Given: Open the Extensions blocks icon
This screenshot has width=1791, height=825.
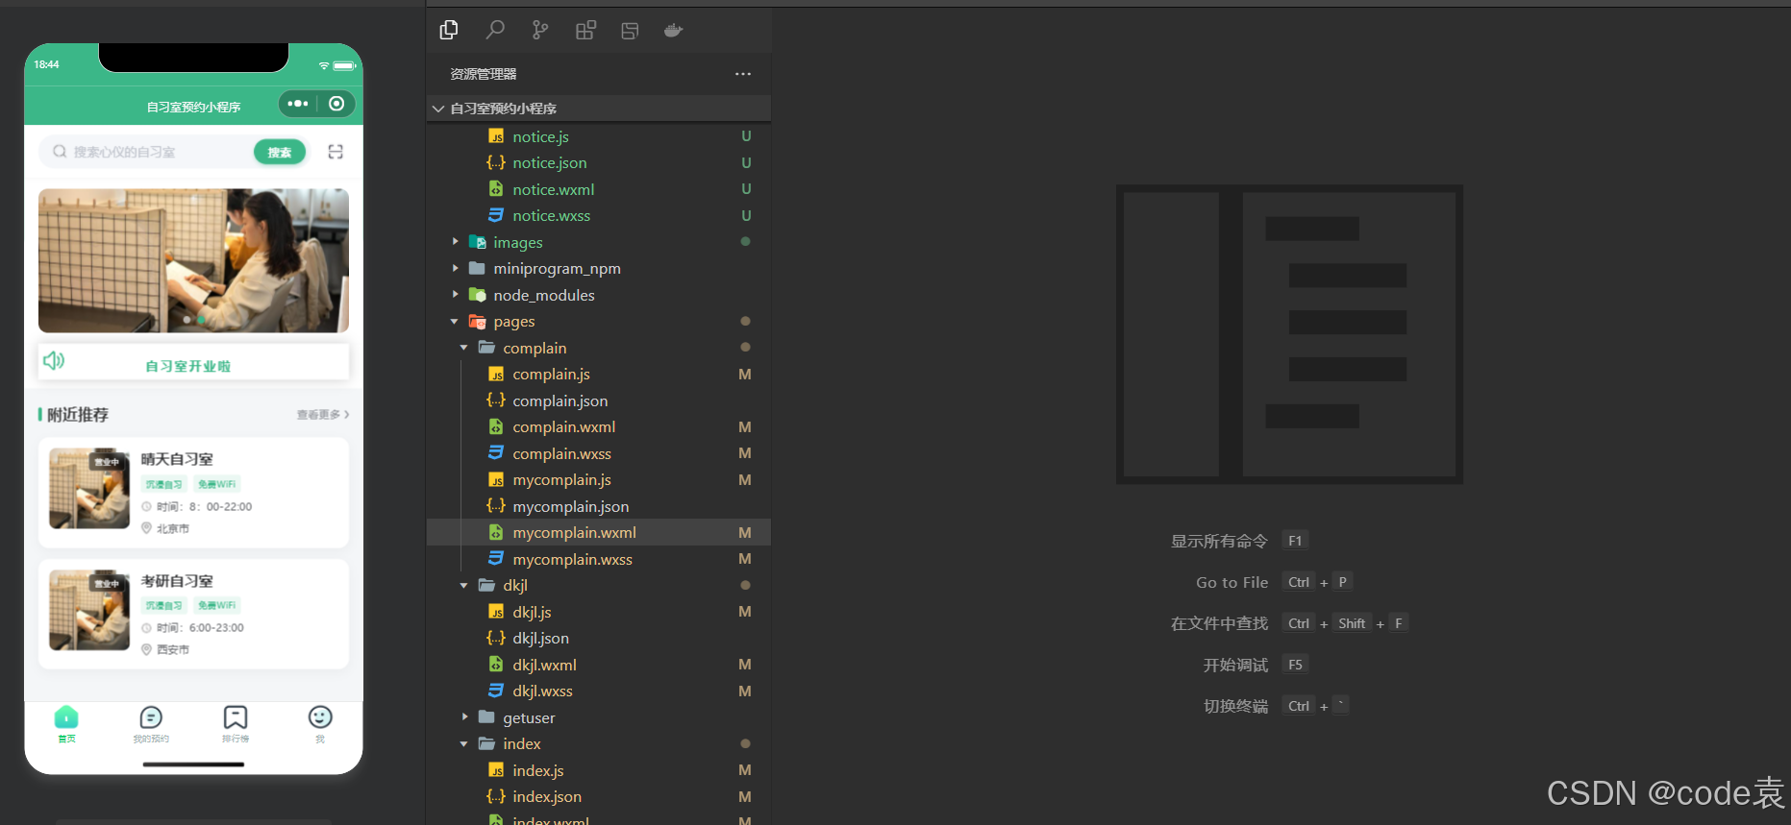Looking at the screenshot, I should click(x=585, y=31).
